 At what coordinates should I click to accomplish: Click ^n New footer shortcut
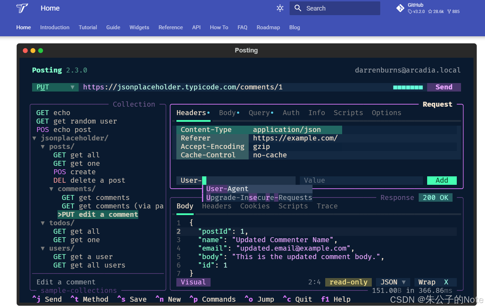click(x=168, y=299)
